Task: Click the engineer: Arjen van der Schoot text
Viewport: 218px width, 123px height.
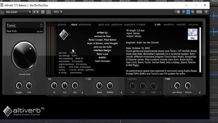Action: point(142,42)
